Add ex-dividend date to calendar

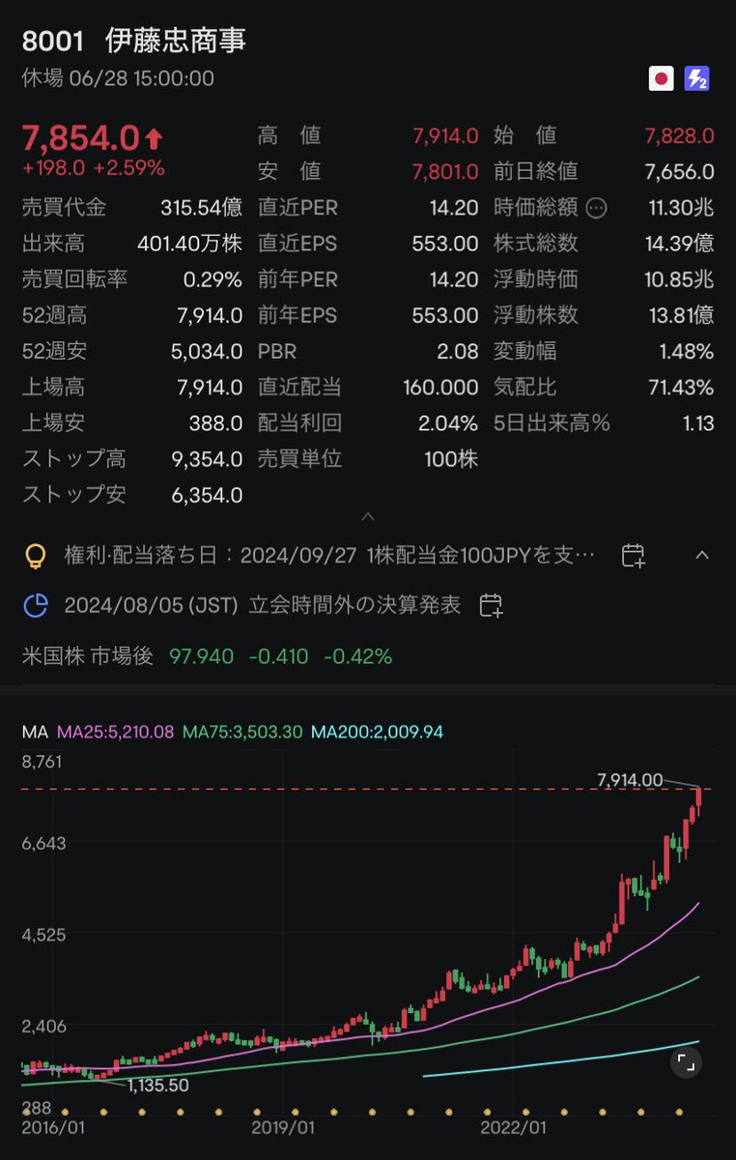click(x=633, y=555)
